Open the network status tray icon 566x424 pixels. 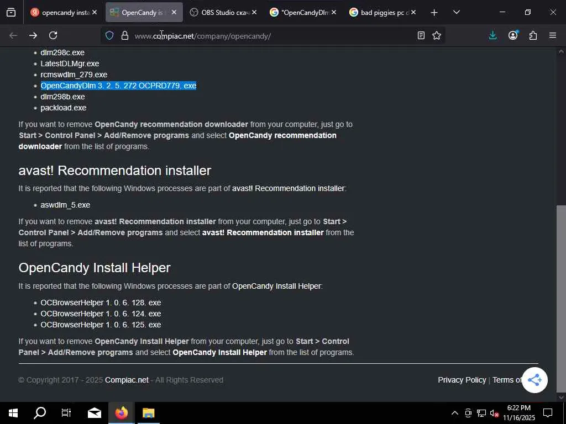(x=481, y=413)
